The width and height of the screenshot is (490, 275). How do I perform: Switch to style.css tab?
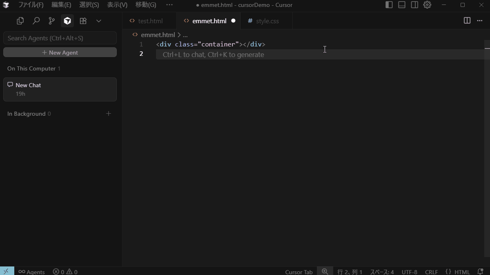point(267,21)
